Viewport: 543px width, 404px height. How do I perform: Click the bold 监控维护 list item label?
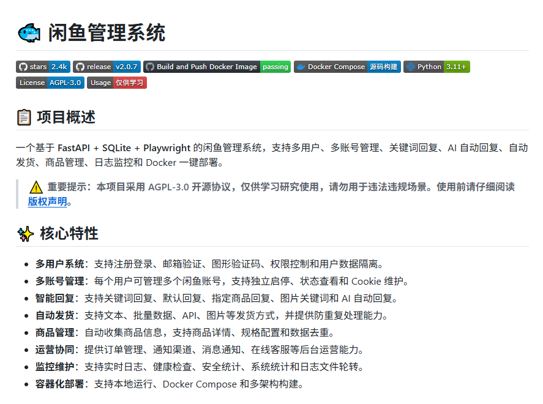pos(54,367)
